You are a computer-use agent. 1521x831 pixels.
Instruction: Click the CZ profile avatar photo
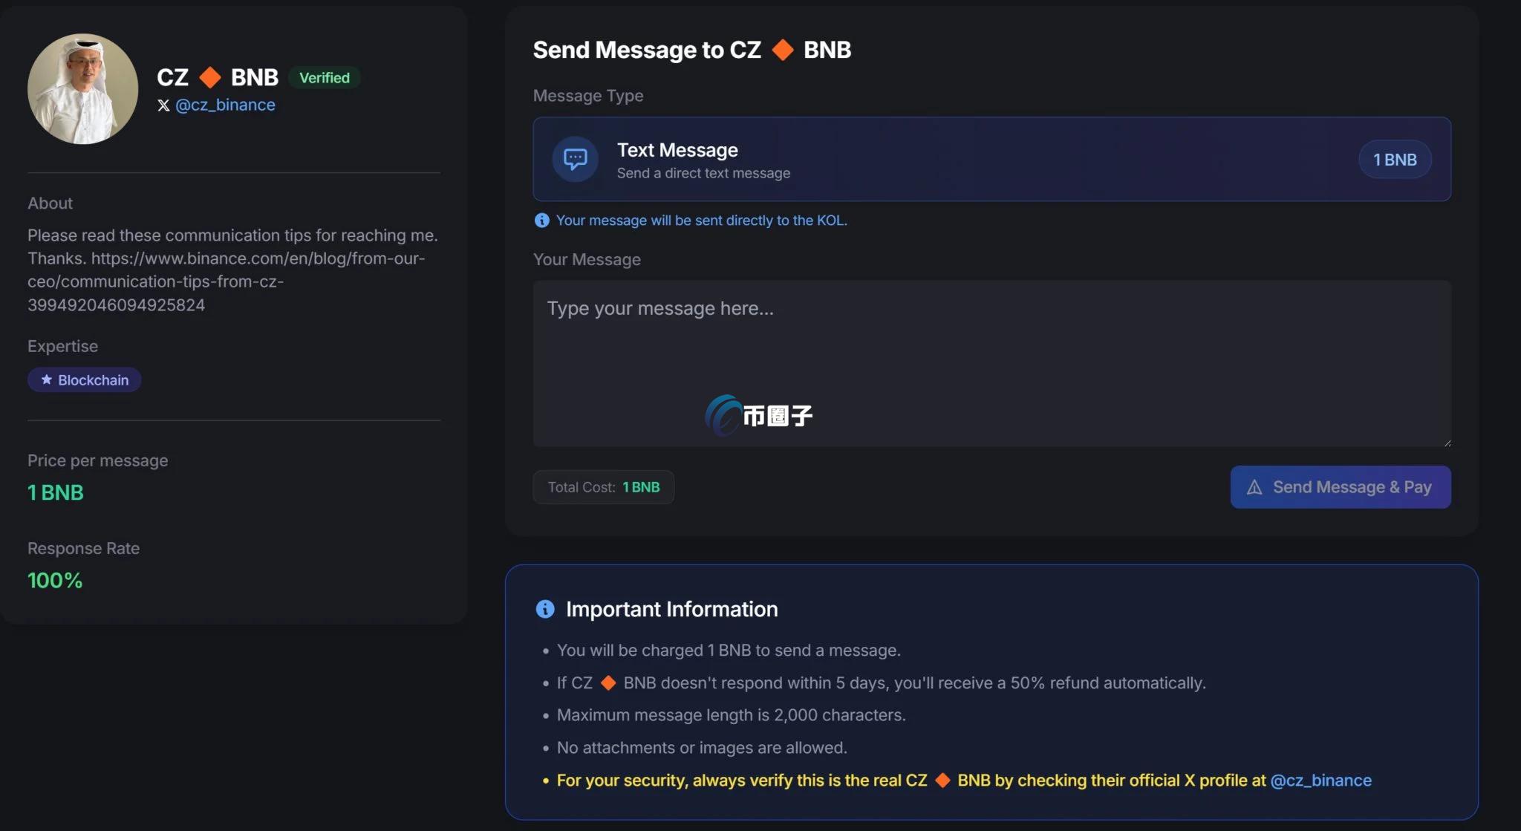pyautogui.click(x=82, y=88)
